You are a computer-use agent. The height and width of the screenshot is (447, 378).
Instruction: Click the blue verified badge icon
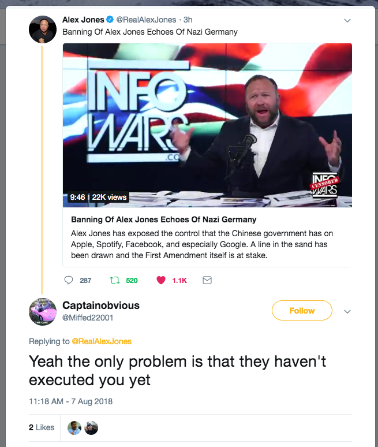point(110,20)
